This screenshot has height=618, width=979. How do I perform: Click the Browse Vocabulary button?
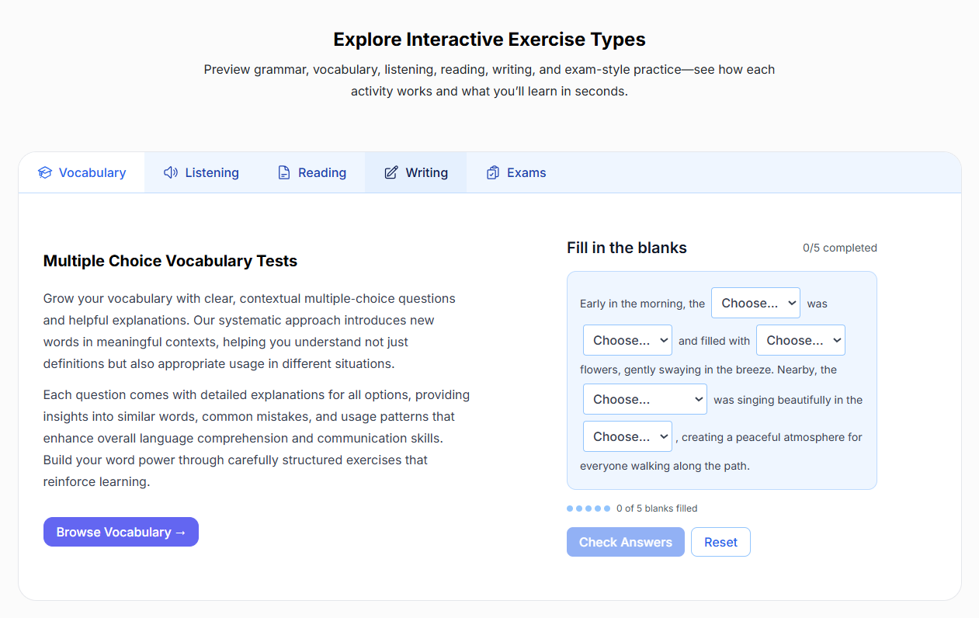tap(120, 532)
